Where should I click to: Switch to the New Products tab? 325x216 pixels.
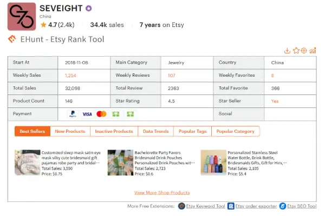point(70,131)
